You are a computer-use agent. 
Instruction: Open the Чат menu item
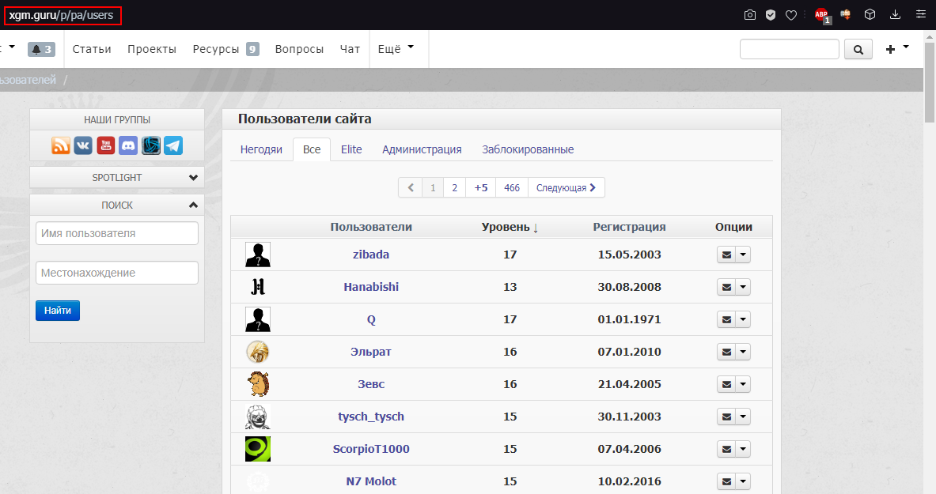pos(350,49)
